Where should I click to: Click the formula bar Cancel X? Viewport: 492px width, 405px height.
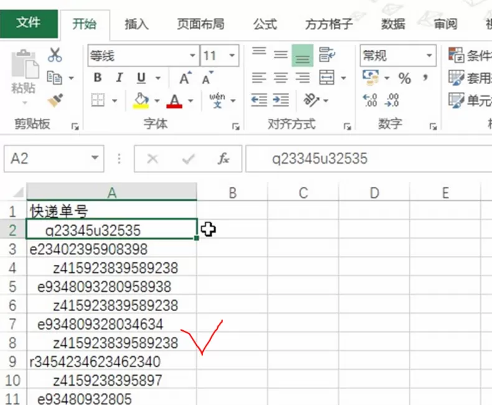153,159
